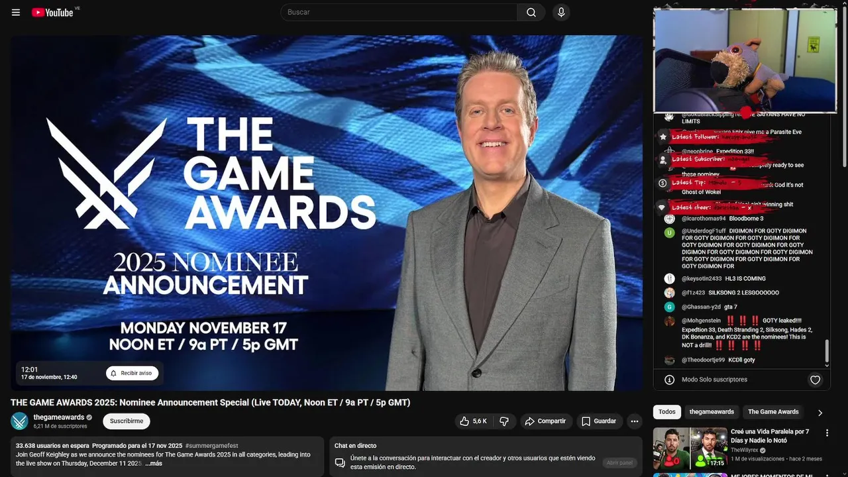Click chat scrollbar down arrow
Viewport: 848px width, 477px height.
tap(827, 365)
